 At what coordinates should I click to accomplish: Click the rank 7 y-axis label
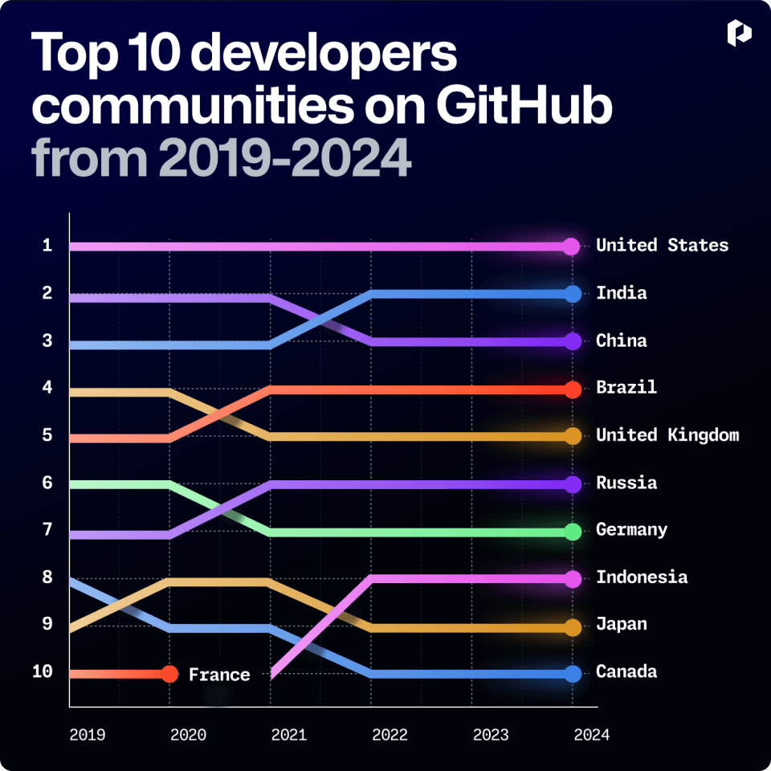(47, 529)
